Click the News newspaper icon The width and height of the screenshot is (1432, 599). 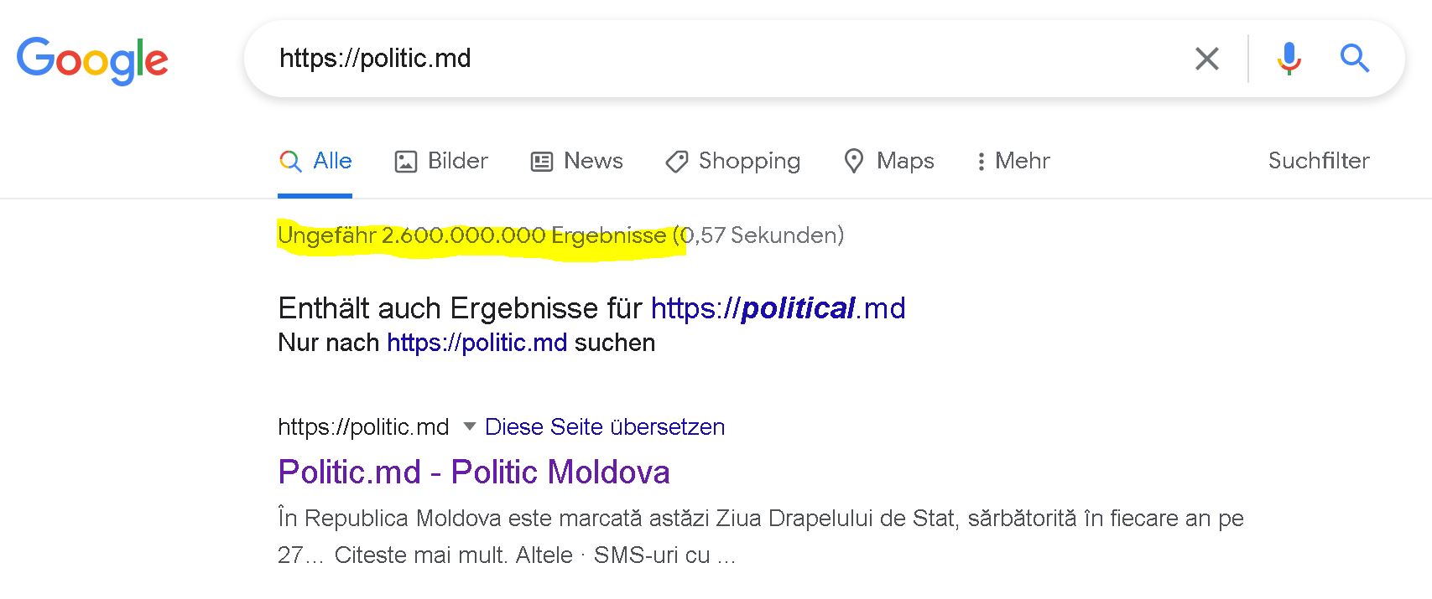(x=542, y=162)
